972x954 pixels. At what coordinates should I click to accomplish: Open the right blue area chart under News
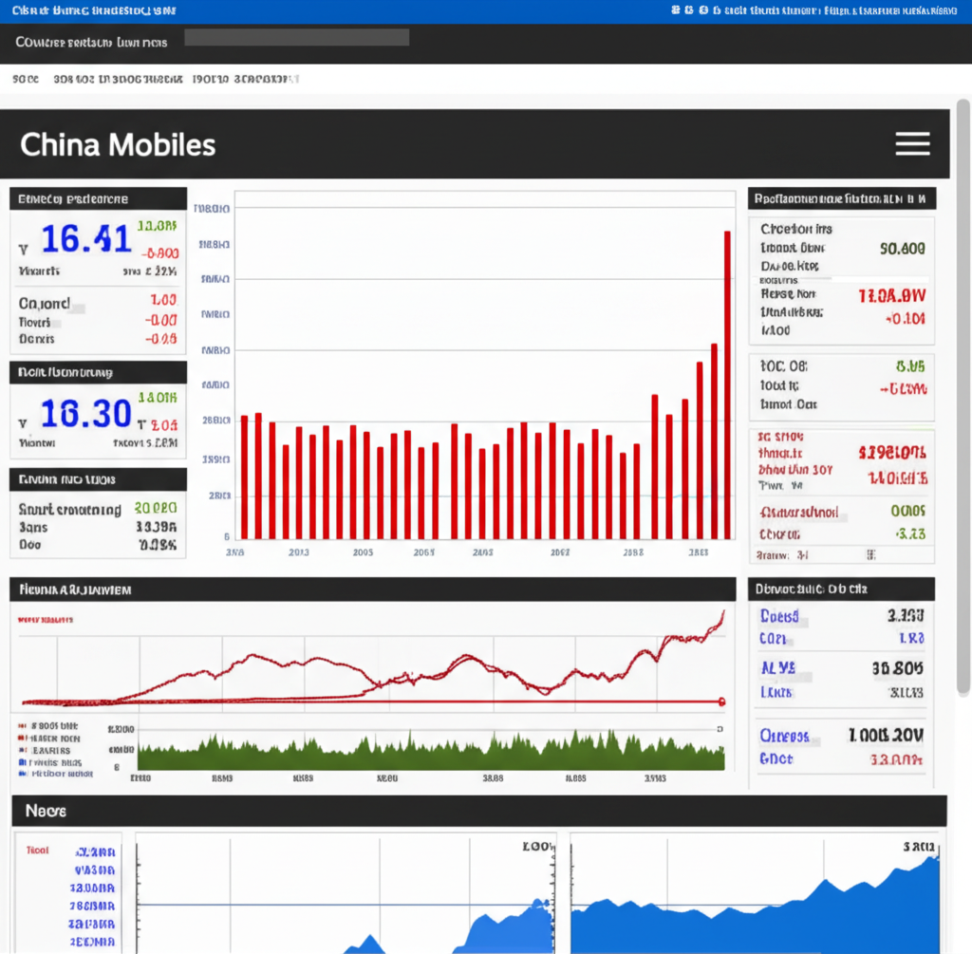[x=755, y=892]
